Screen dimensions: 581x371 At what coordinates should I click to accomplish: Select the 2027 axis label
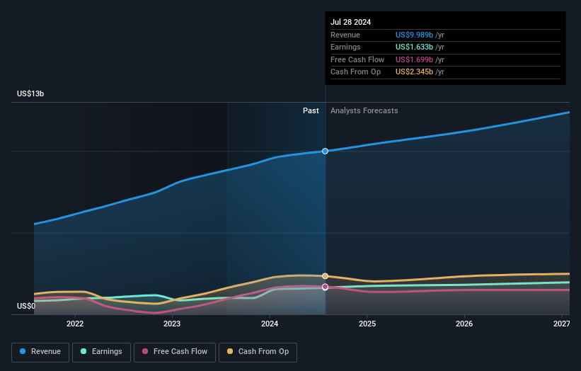click(x=562, y=324)
